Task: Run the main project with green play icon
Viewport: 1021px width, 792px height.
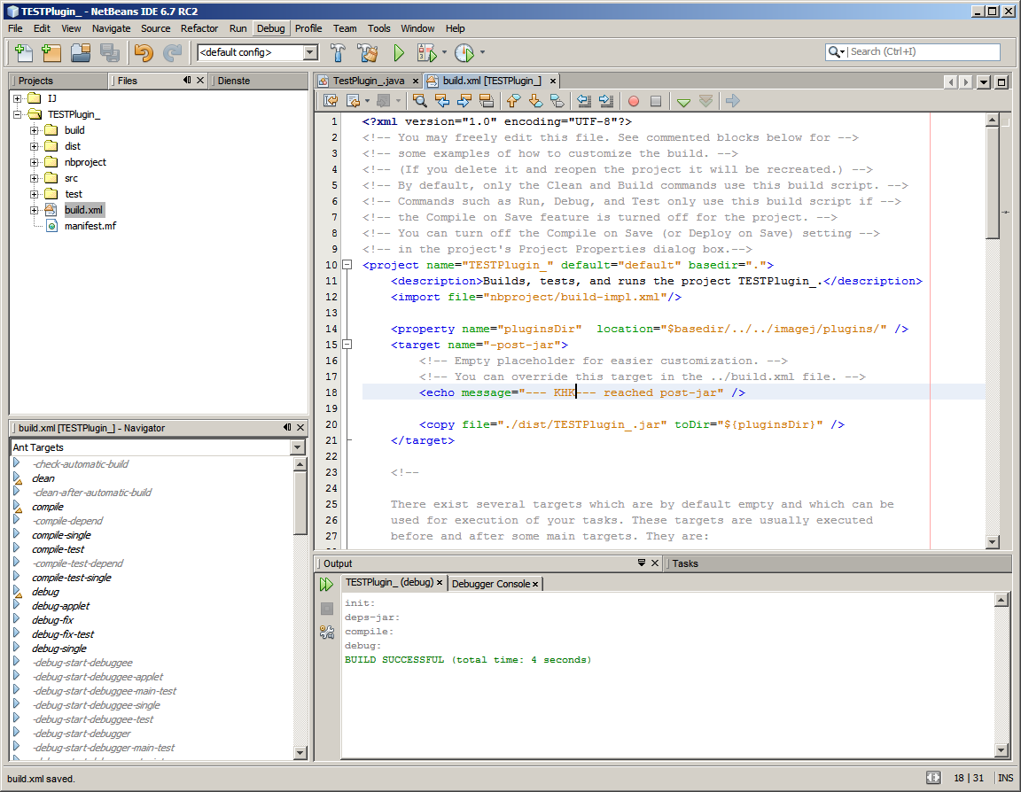Action: click(399, 52)
